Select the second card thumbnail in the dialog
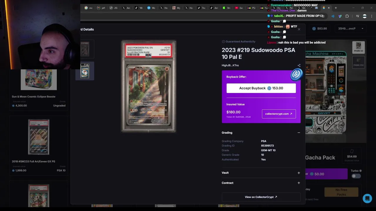The width and height of the screenshot is (376, 211). [x=85, y=71]
